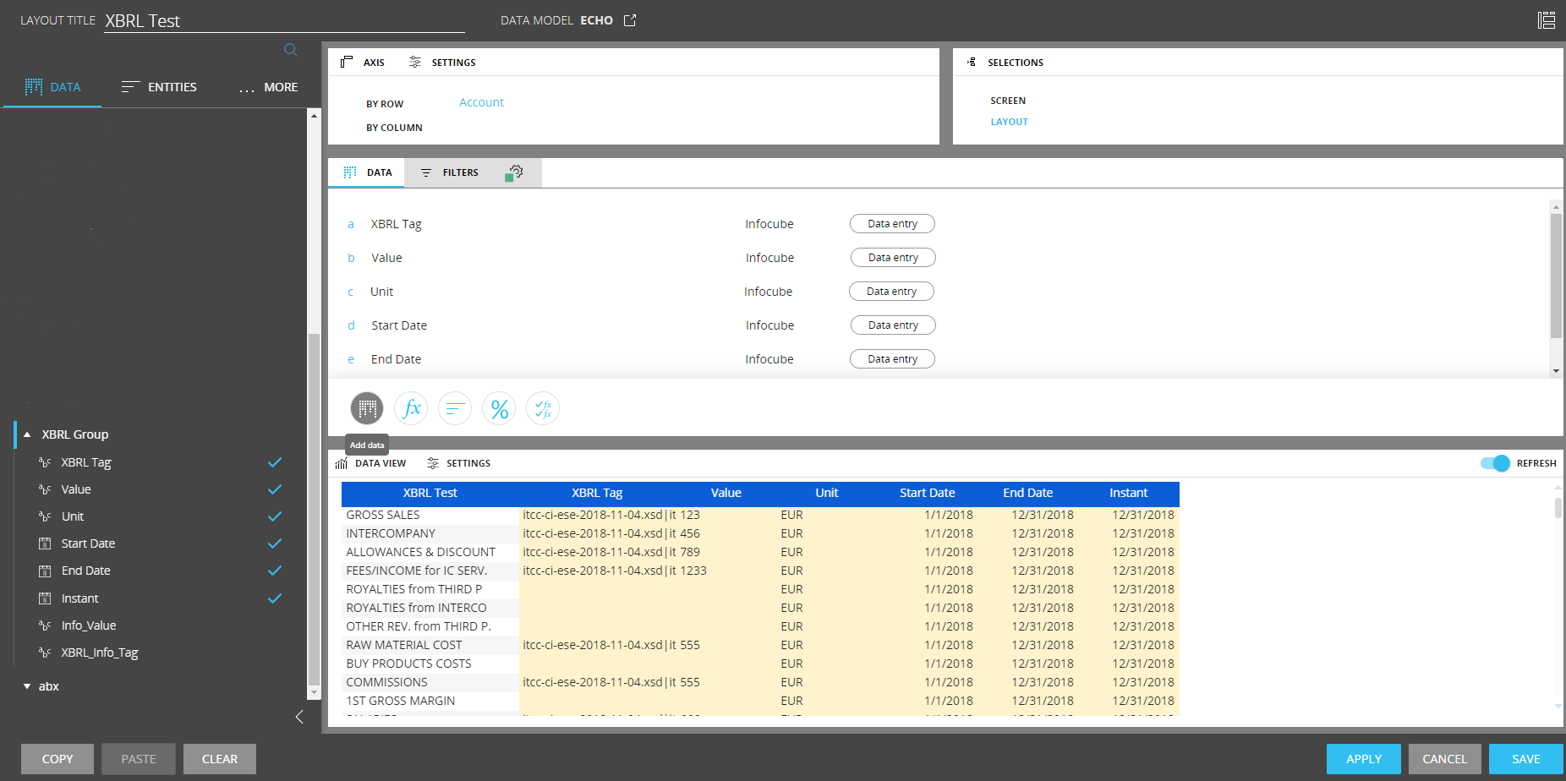
Task: Click Data entry for the Unit row
Action: point(890,291)
